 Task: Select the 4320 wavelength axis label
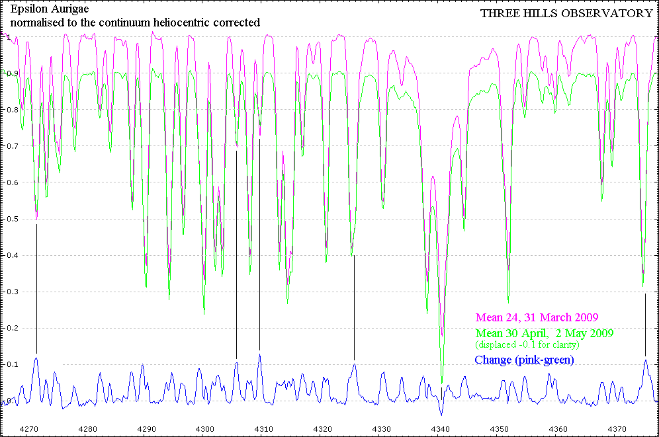pyautogui.click(x=323, y=429)
